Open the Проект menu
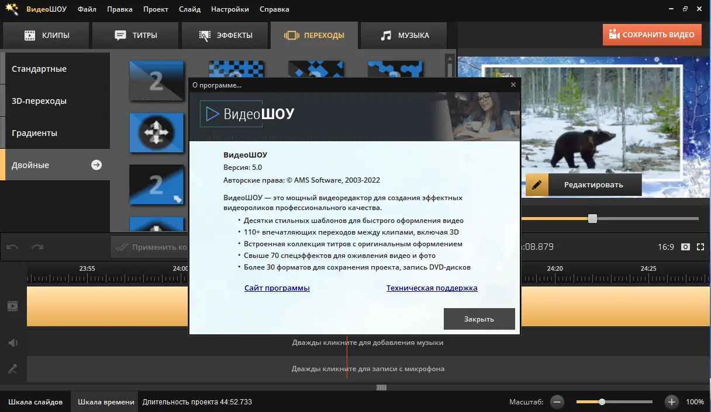This screenshot has height=412, width=711. coord(156,9)
